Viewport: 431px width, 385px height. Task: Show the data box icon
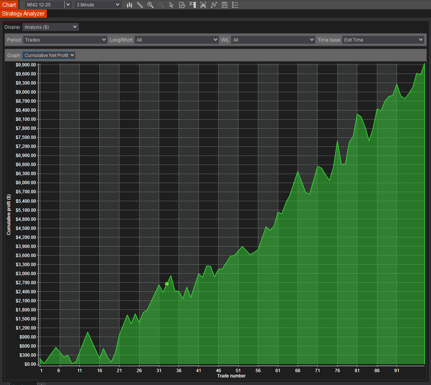pos(182,5)
